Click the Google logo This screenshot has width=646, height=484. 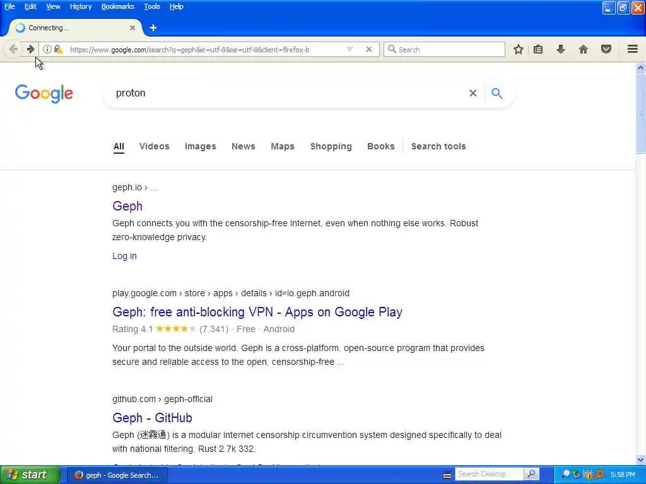click(x=44, y=94)
